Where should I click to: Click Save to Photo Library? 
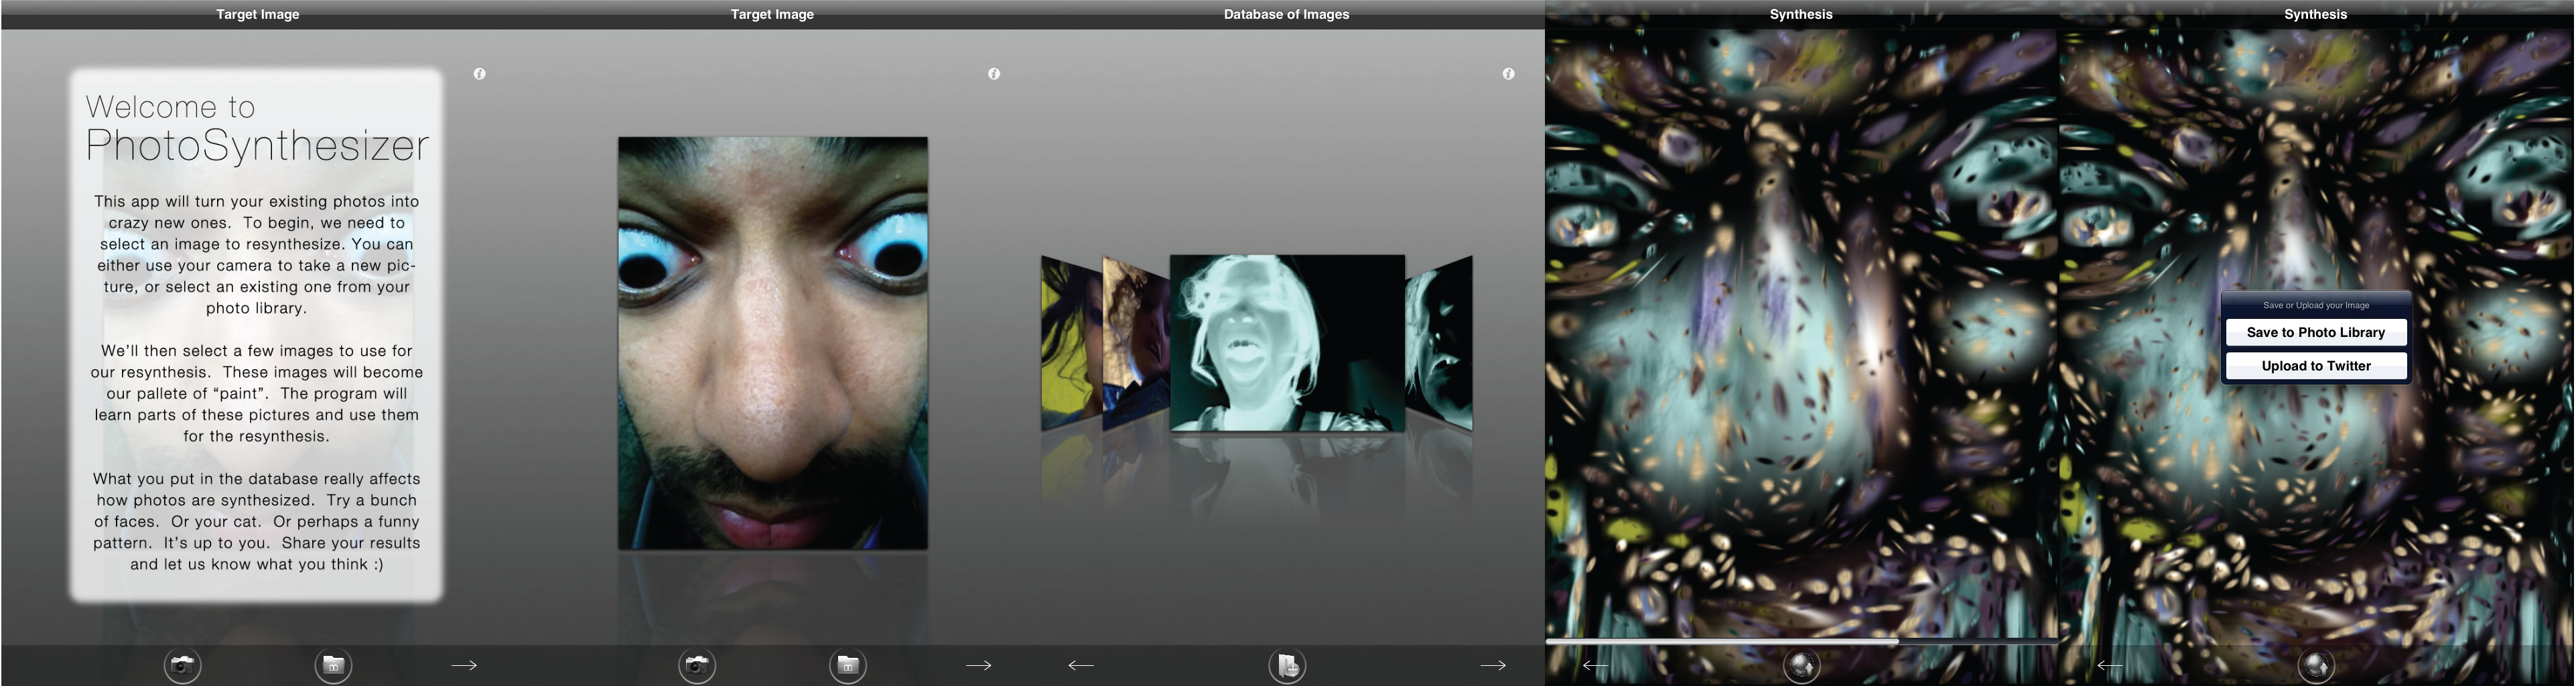tap(2316, 332)
